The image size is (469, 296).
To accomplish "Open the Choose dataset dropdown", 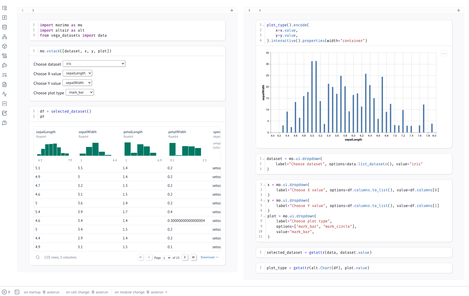I will (94, 64).
